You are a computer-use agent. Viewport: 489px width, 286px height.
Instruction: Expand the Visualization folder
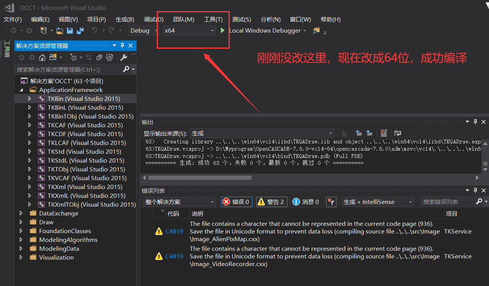tap(21, 258)
